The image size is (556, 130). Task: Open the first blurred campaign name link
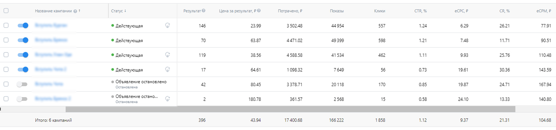pyautogui.click(x=51, y=26)
